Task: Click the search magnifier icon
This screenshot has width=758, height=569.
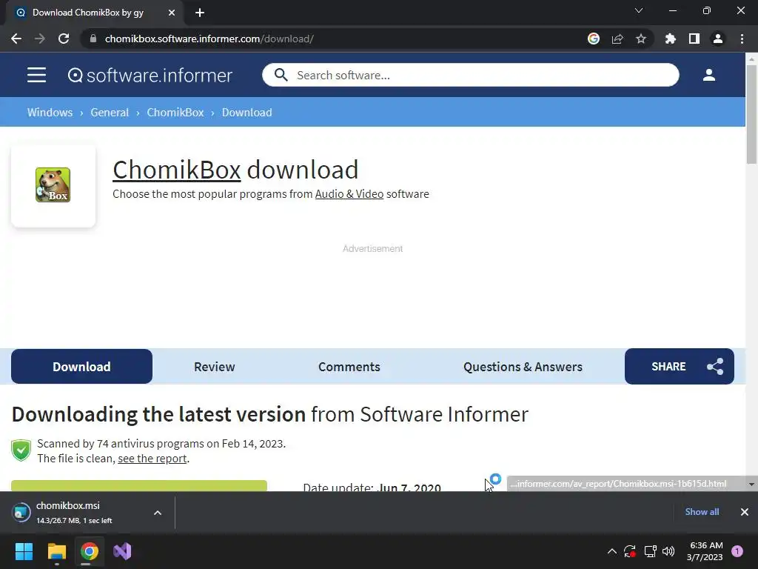Action: tap(281, 75)
